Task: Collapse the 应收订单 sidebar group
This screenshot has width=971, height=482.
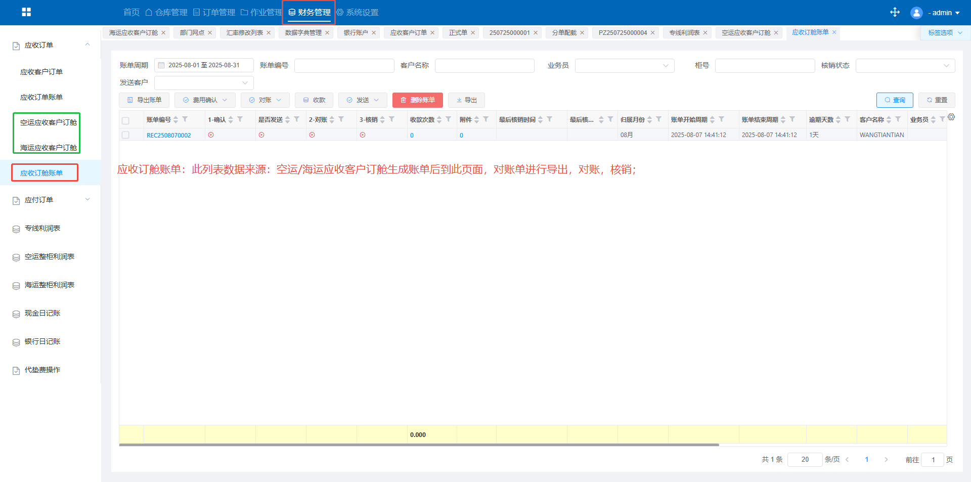Action: coord(87,45)
